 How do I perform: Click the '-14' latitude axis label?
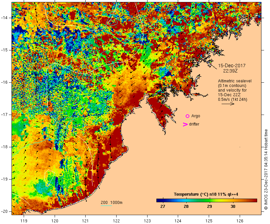click(4, 18)
